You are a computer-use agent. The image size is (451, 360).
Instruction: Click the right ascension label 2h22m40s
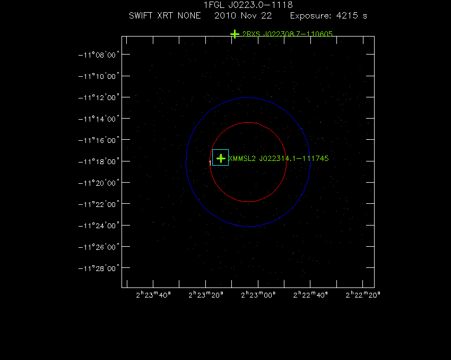click(310, 295)
